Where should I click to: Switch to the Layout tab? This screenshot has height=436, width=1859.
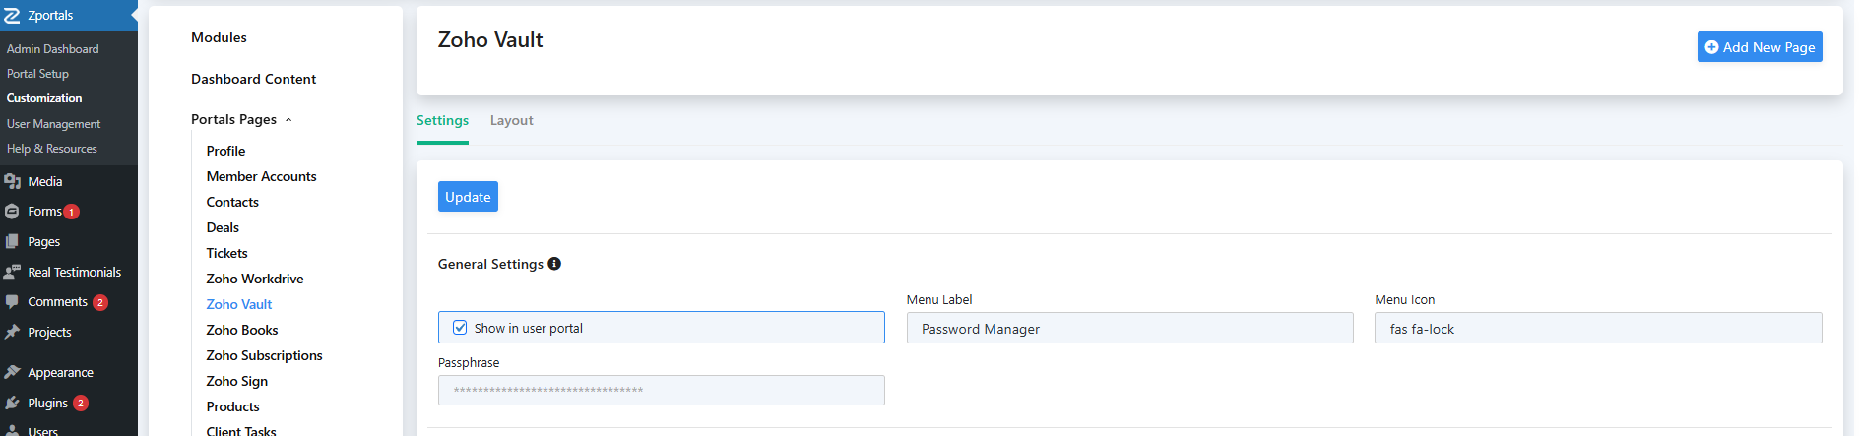point(511,121)
